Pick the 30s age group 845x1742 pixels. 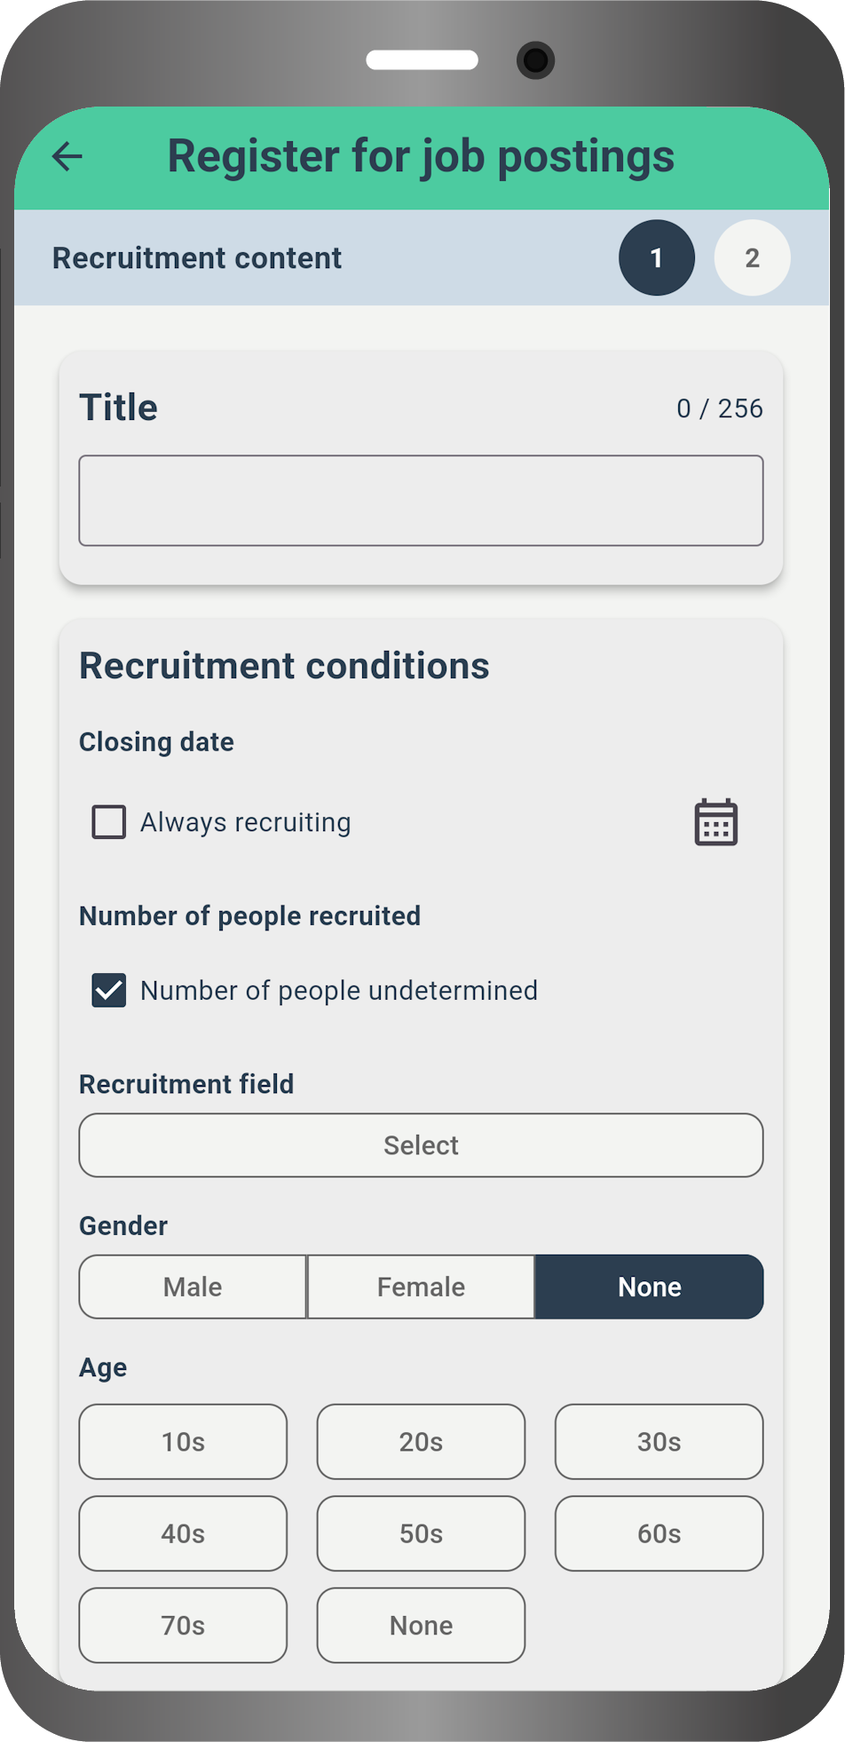[x=659, y=1442]
